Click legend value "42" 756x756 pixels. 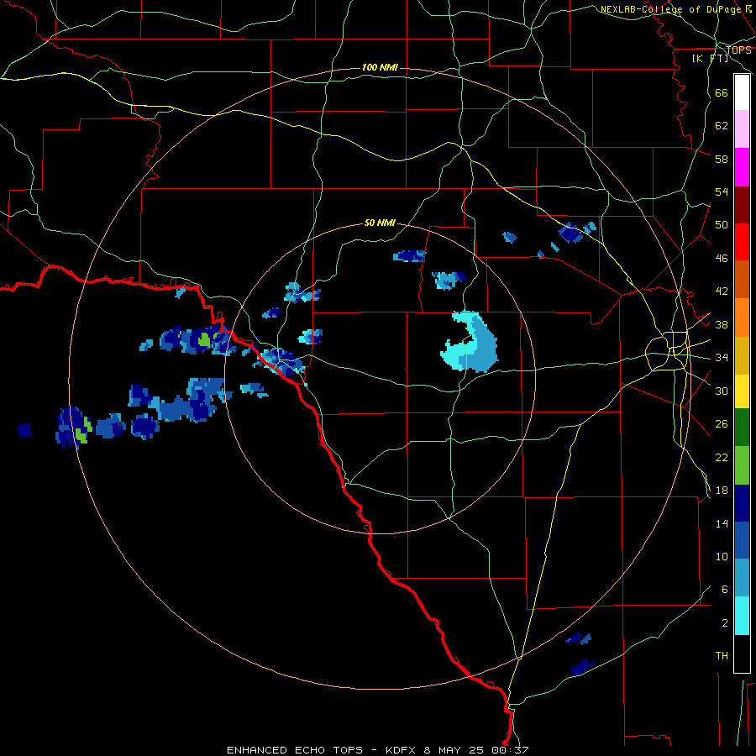[x=722, y=291]
